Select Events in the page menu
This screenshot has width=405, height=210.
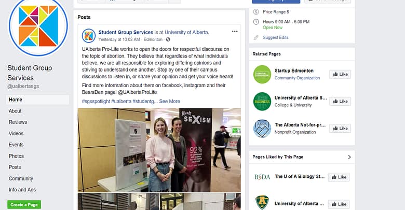(16, 145)
